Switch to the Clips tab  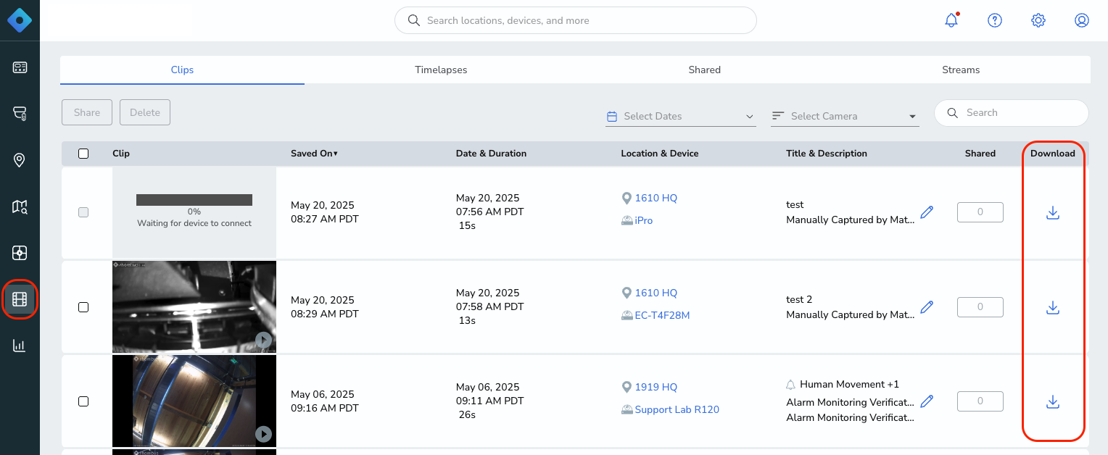182,70
